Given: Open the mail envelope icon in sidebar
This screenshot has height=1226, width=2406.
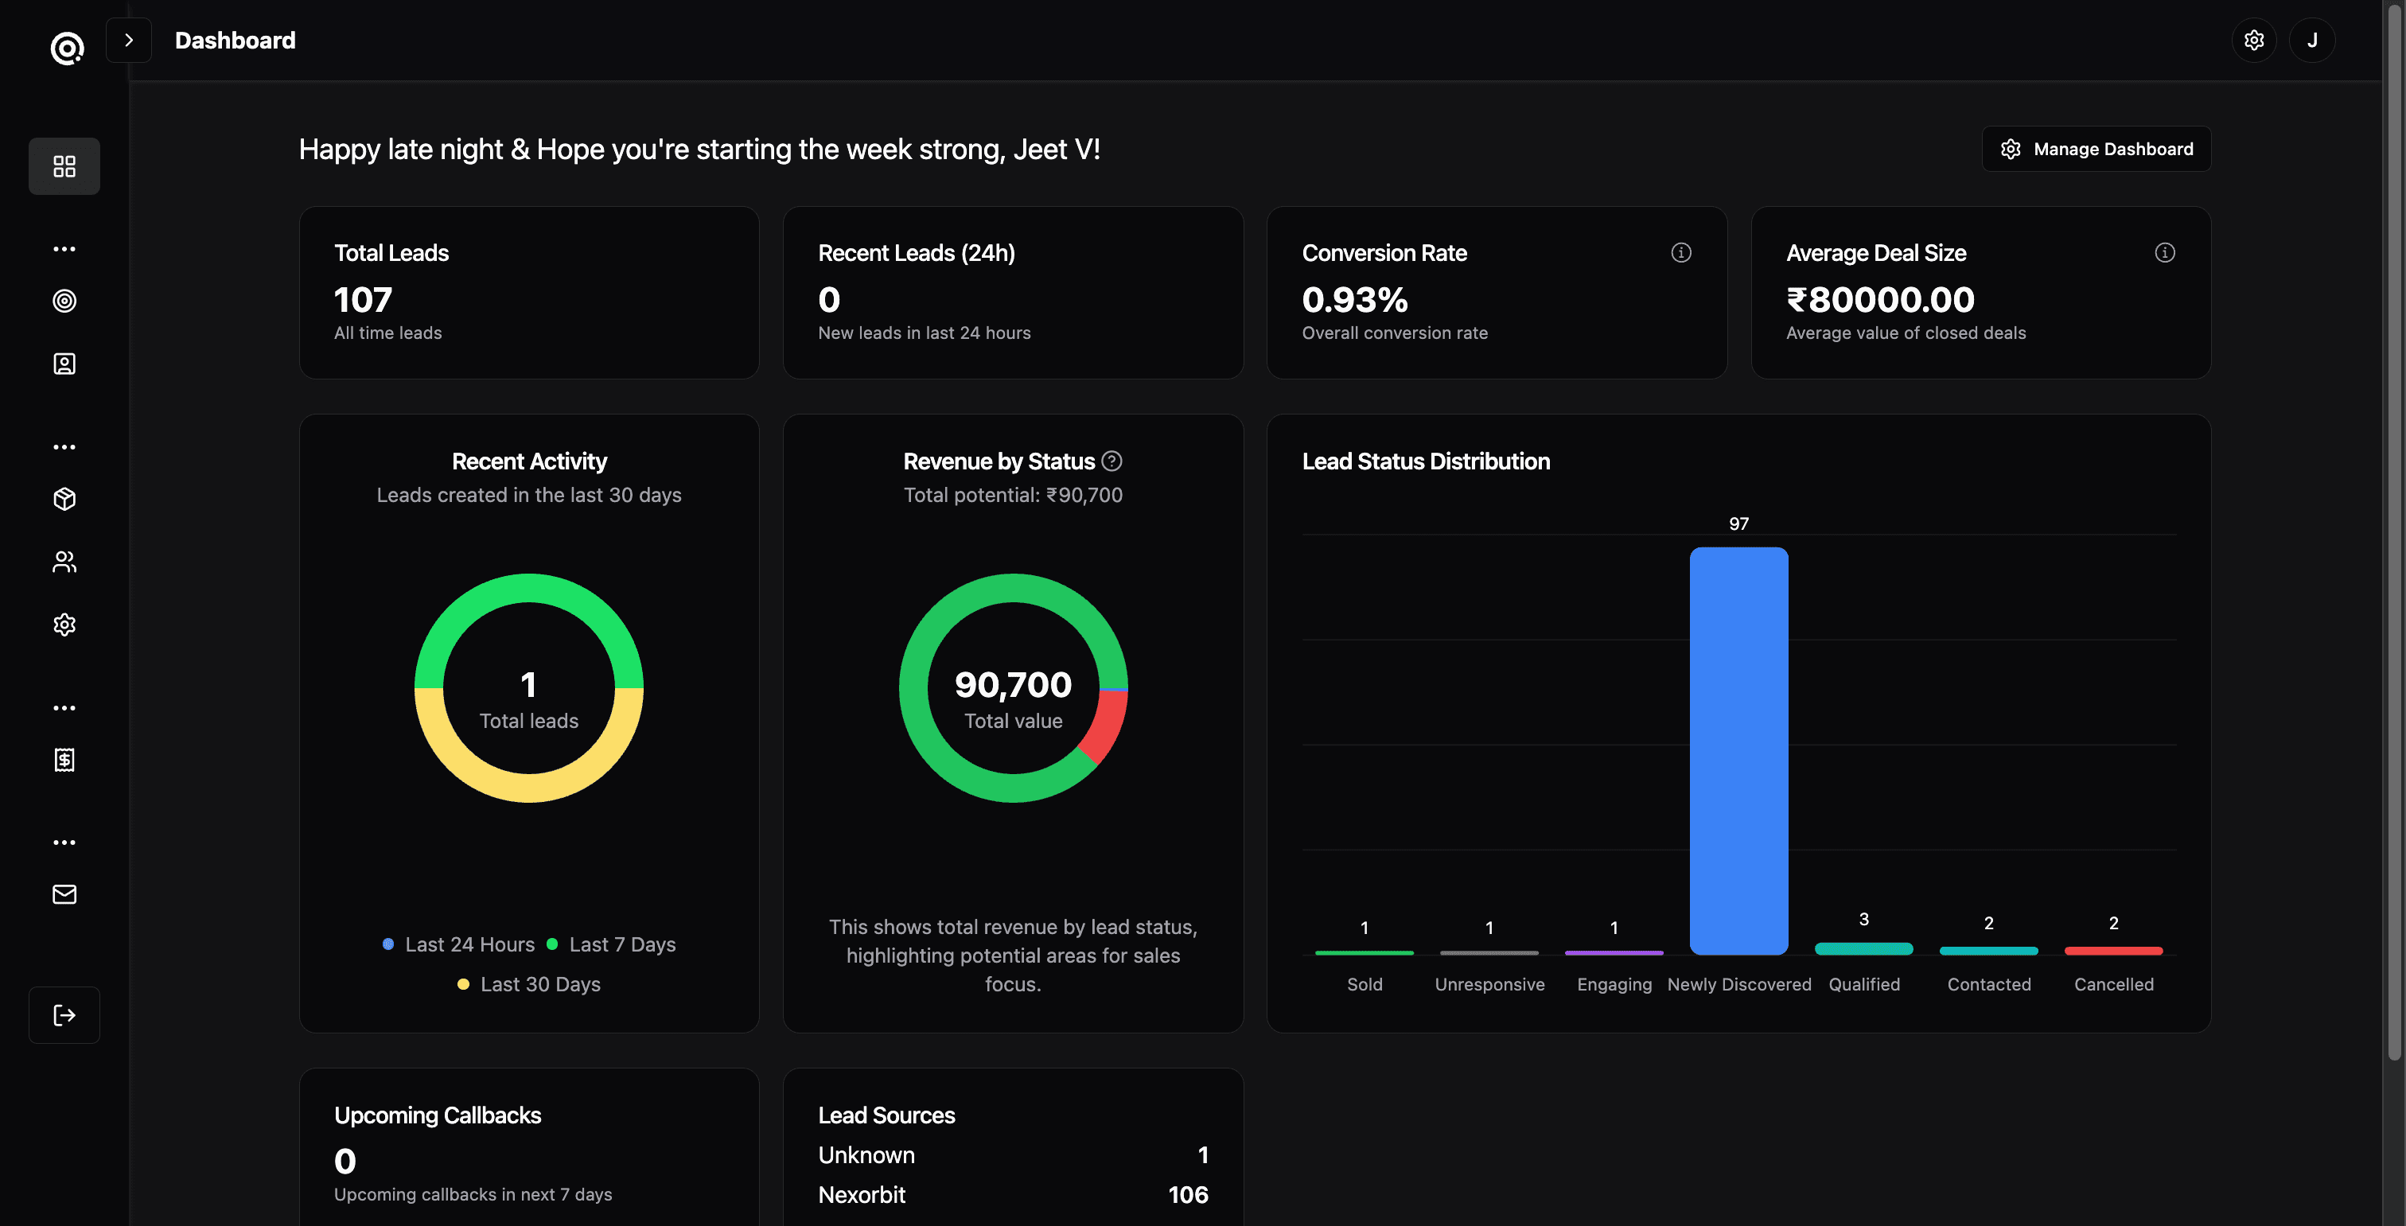Looking at the screenshot, I should tap(64, 894).
